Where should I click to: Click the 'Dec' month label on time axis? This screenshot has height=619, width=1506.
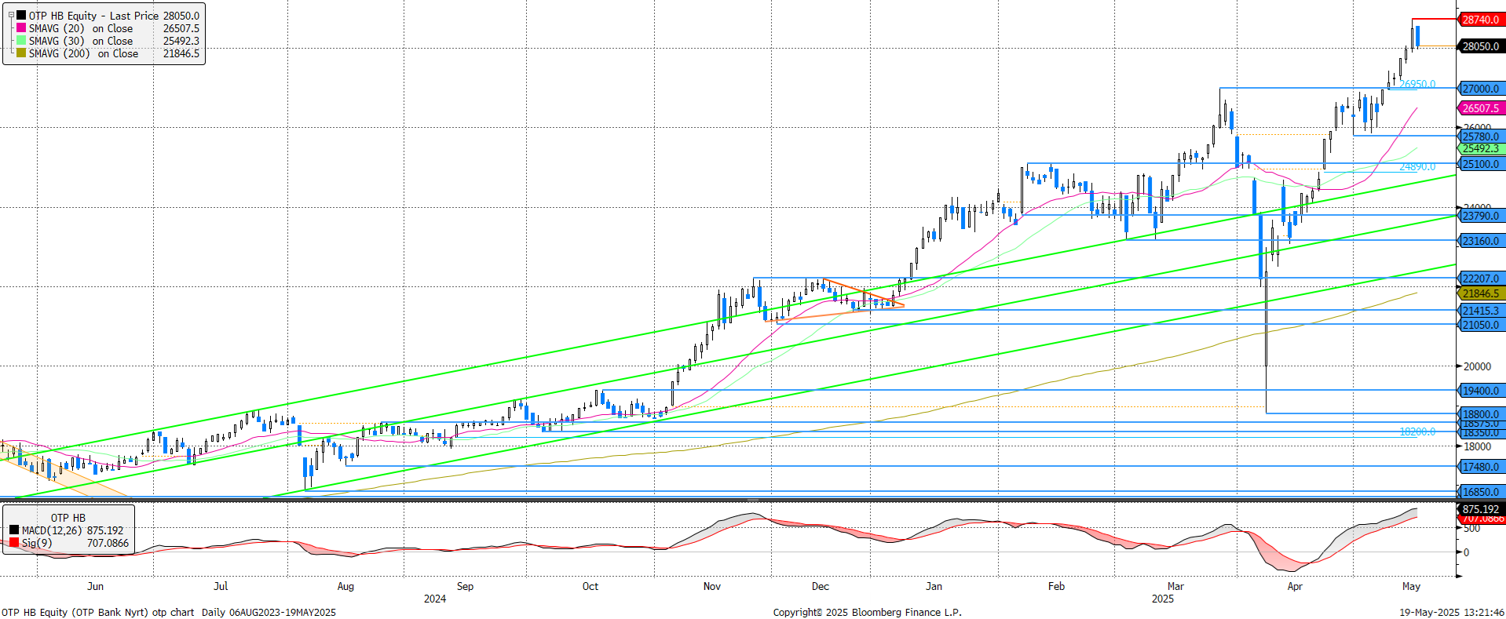821,586
